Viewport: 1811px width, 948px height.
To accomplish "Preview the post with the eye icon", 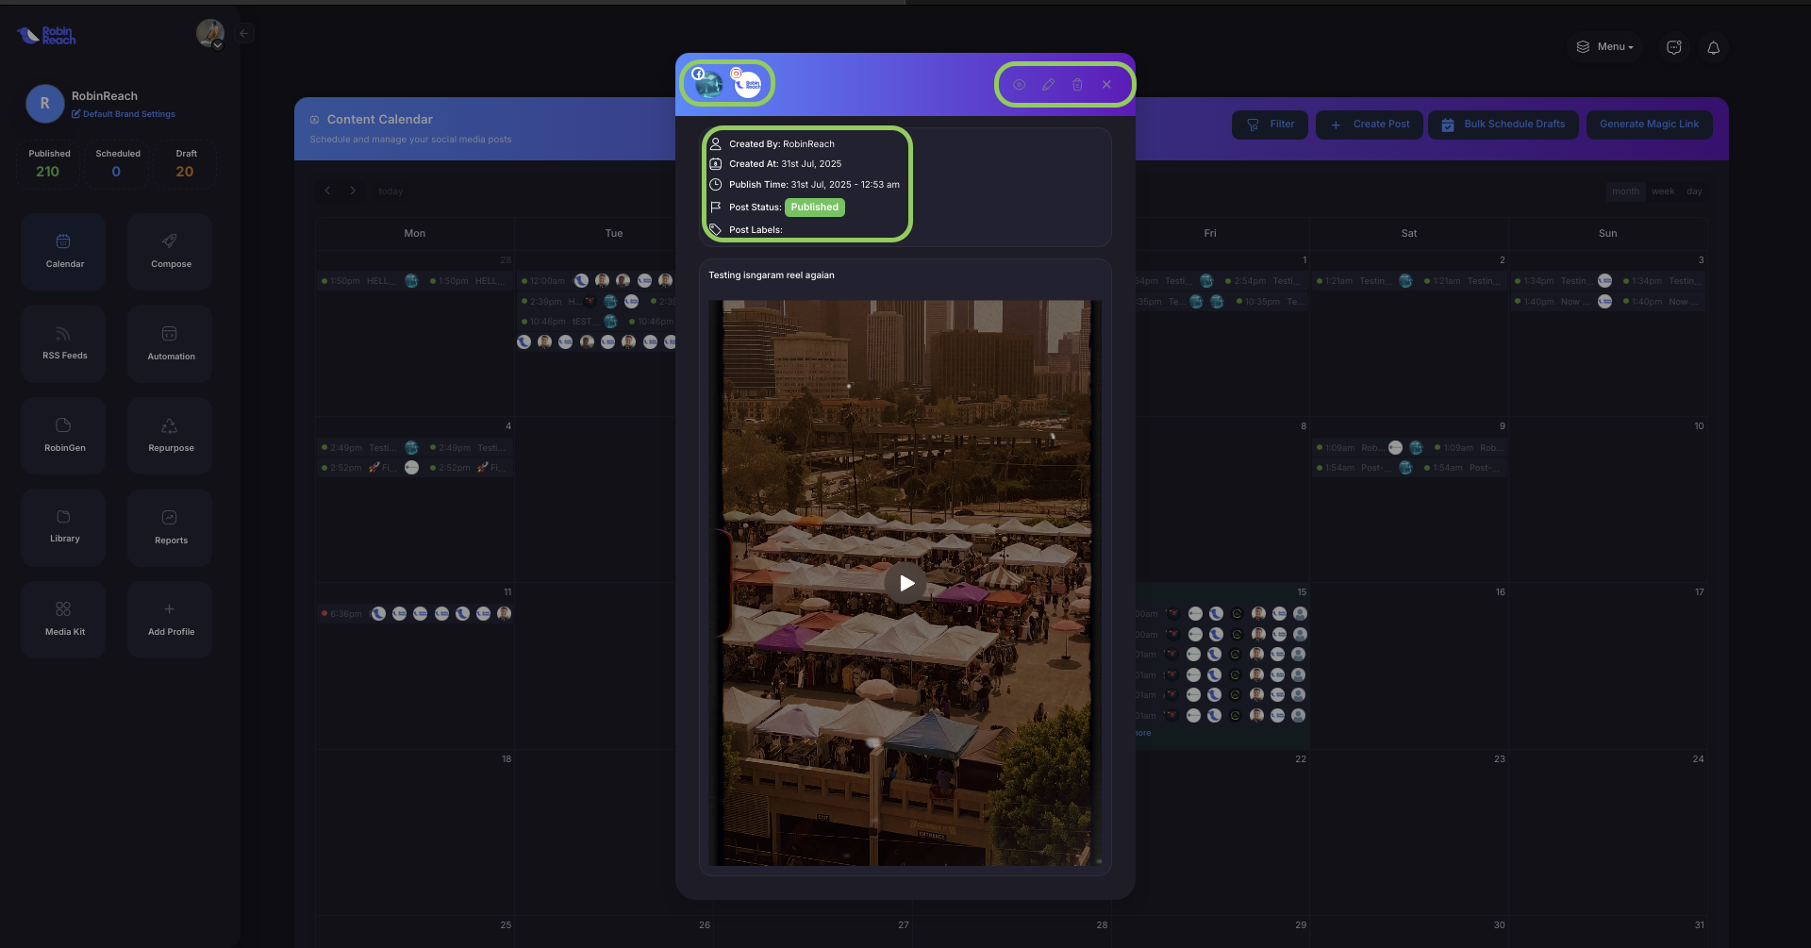I will 1019,85.
